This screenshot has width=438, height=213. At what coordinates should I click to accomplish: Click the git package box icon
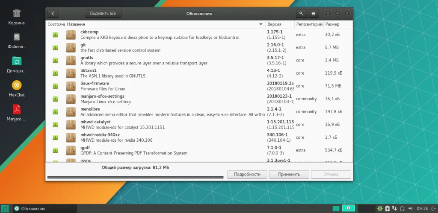[x=71, y=47]
